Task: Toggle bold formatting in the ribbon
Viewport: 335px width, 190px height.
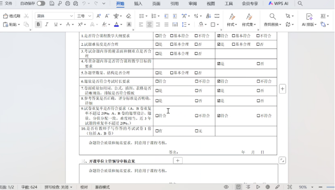Action: [38, 24]
